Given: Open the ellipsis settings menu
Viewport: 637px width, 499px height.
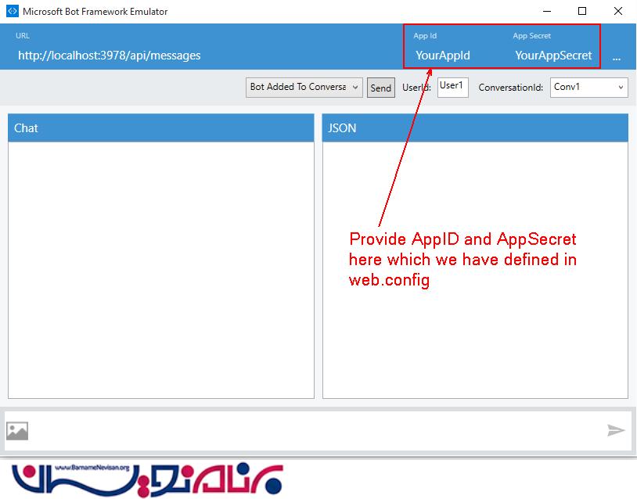Looking at the screenshot, I should (617, 59).
